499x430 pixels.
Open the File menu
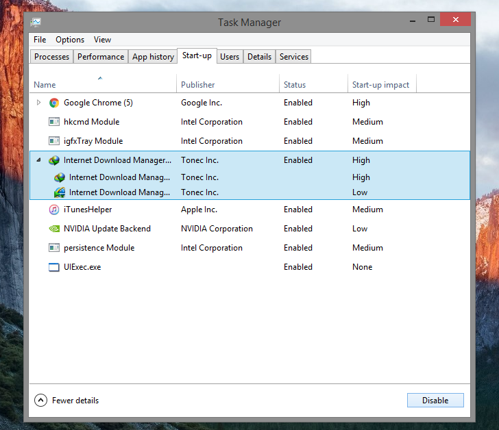pos(40,40)
